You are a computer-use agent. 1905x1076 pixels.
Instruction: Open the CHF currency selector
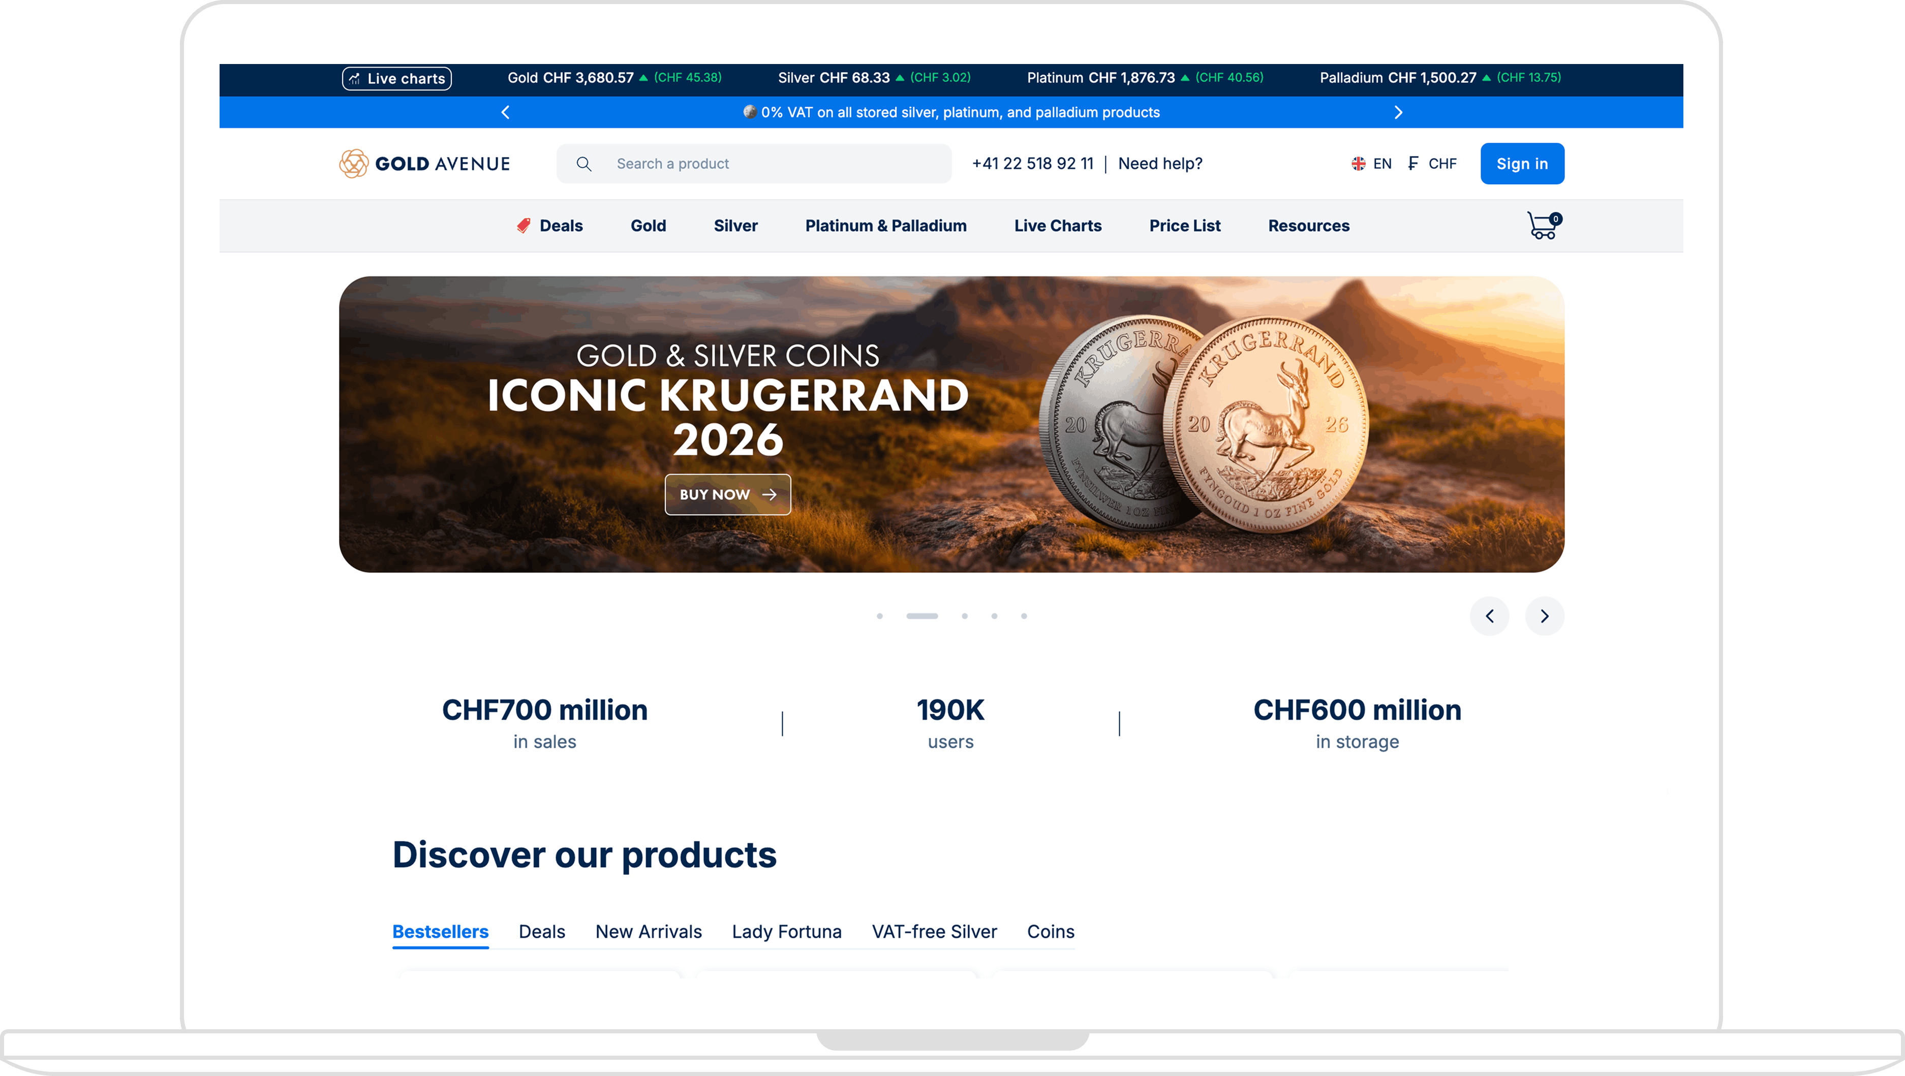click(x=1432, y=163)
